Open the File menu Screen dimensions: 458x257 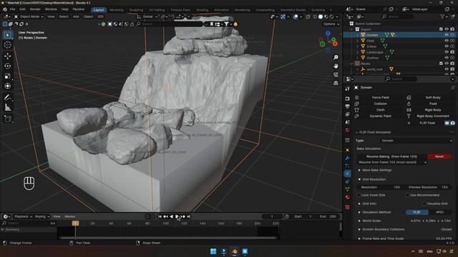12,9
